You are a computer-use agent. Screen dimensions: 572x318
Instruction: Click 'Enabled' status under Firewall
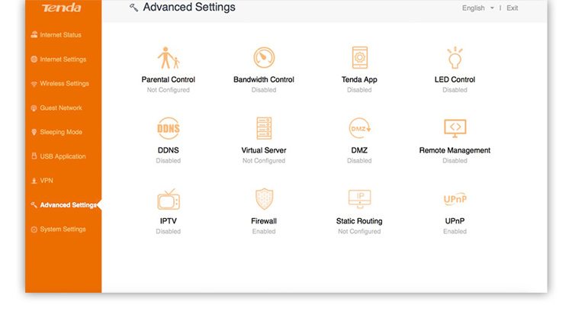pos(264,231)
